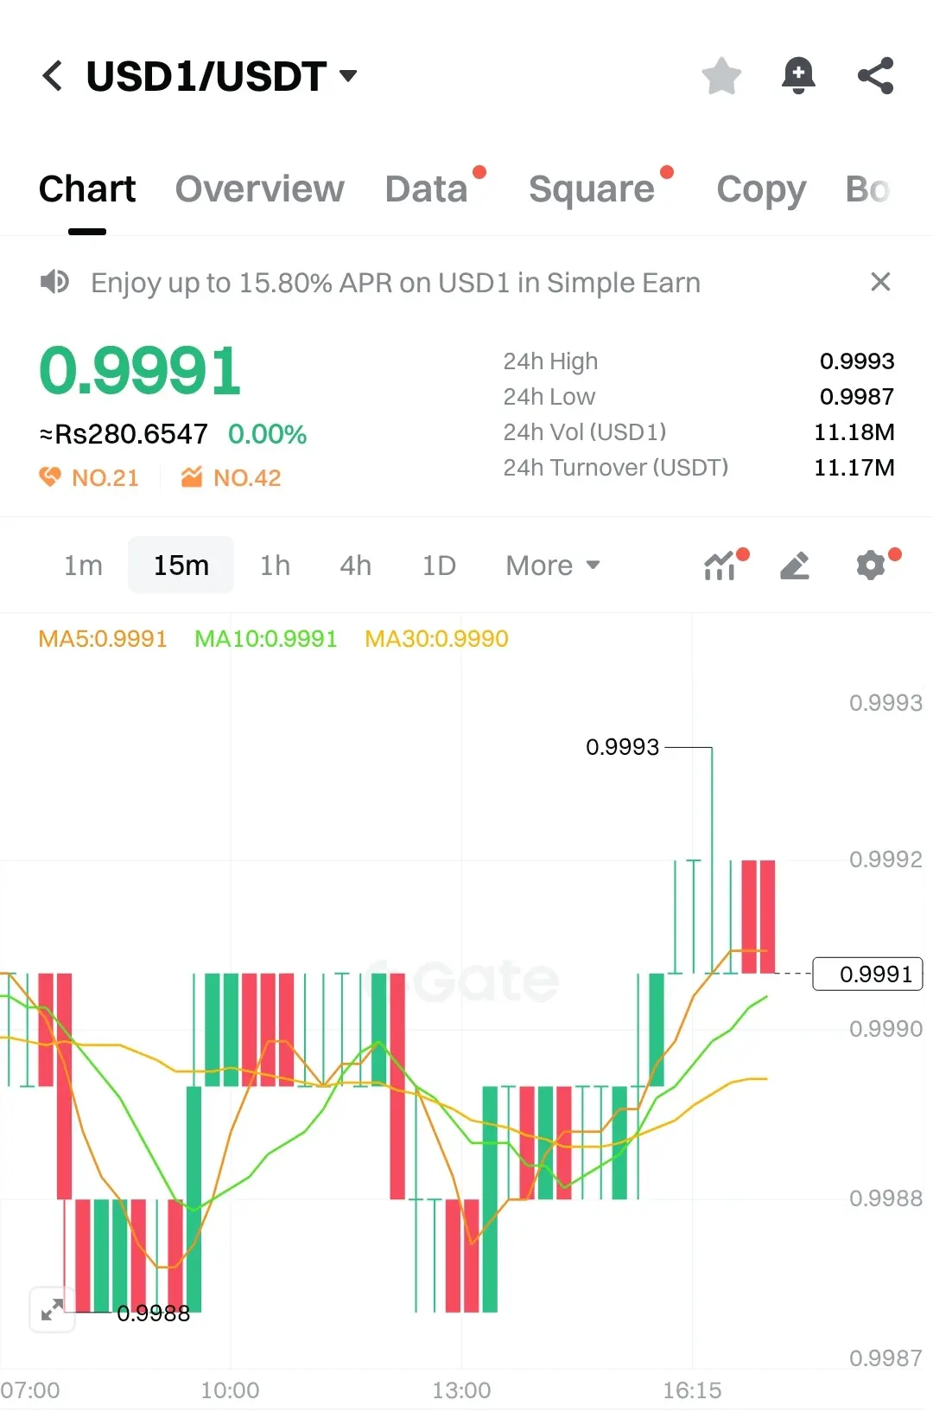This screenshot has height=1425, width=933.
Task: Tap the 16:15 time axis label
Action: (692, 1390)
